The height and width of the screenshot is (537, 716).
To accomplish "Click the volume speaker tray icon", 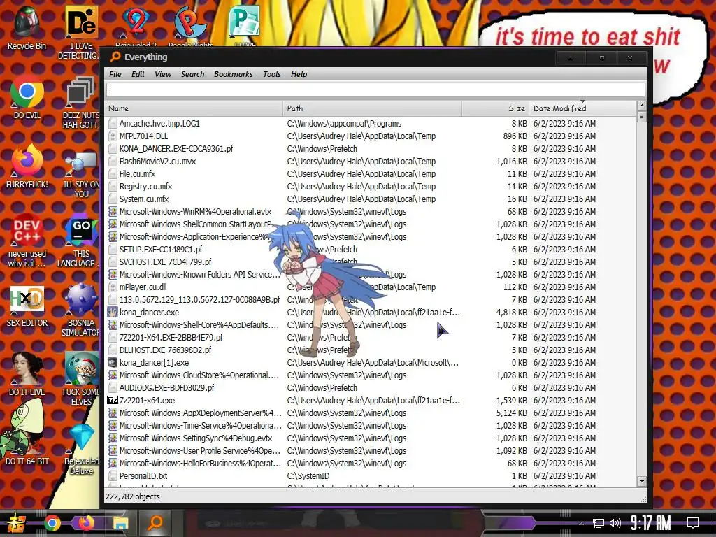I will (615, 523).
